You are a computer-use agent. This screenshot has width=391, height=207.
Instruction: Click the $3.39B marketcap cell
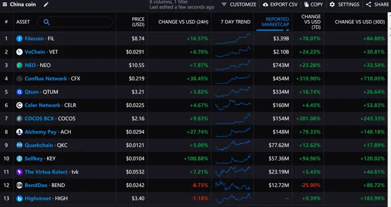coord(281,39)
